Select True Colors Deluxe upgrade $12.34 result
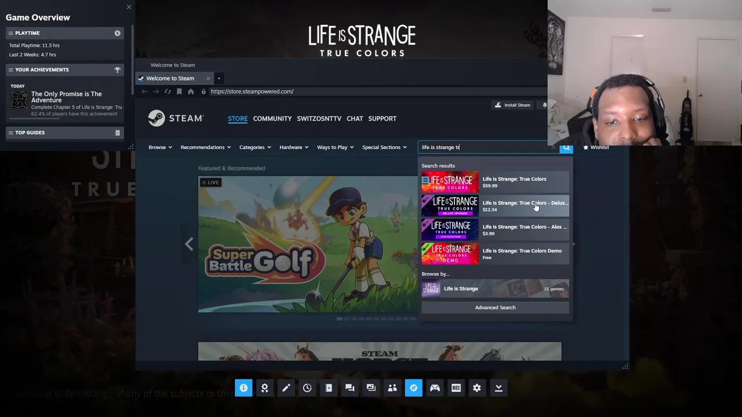 pyautogui.click(x=495, y=206)
